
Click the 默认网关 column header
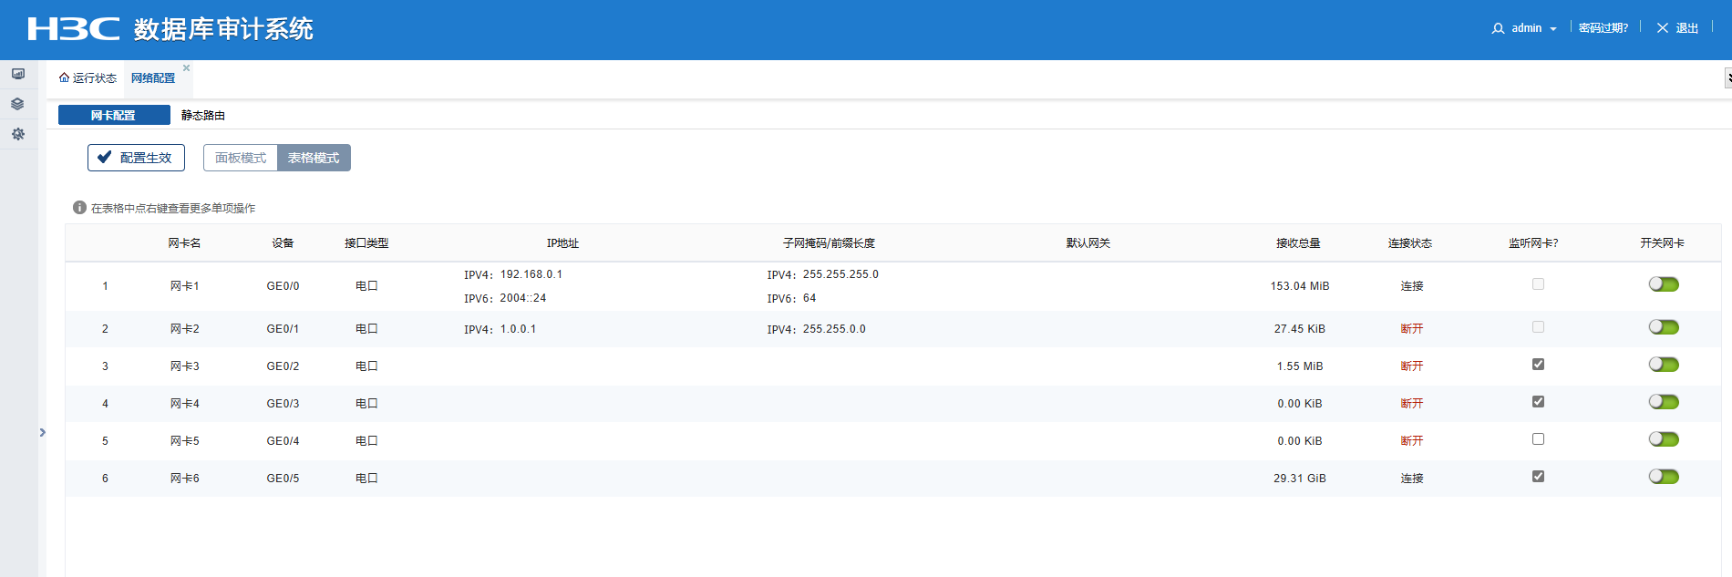[1088, 243]
